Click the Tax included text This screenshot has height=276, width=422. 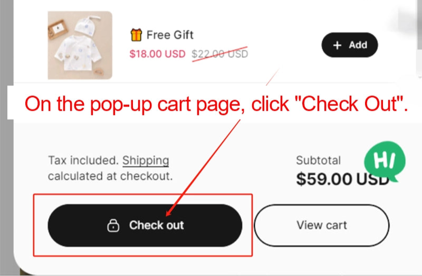tap(83, 160)
